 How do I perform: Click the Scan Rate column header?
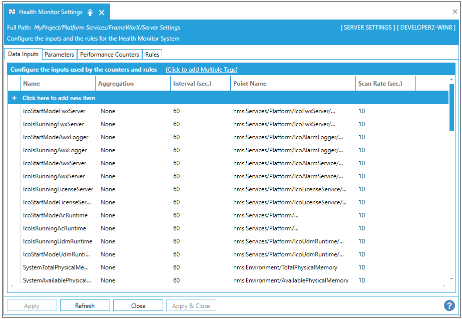(x=380, y=84)
